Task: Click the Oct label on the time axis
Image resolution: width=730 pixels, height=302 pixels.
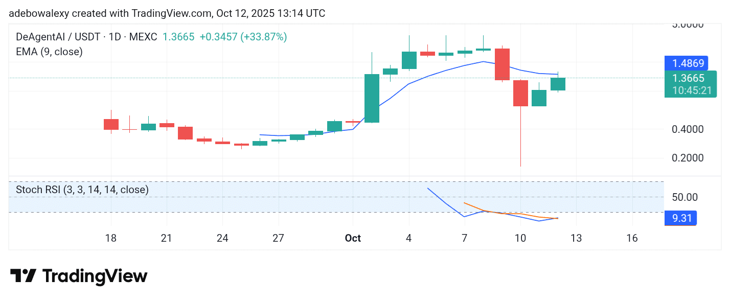Action: [x=353, y=238]
